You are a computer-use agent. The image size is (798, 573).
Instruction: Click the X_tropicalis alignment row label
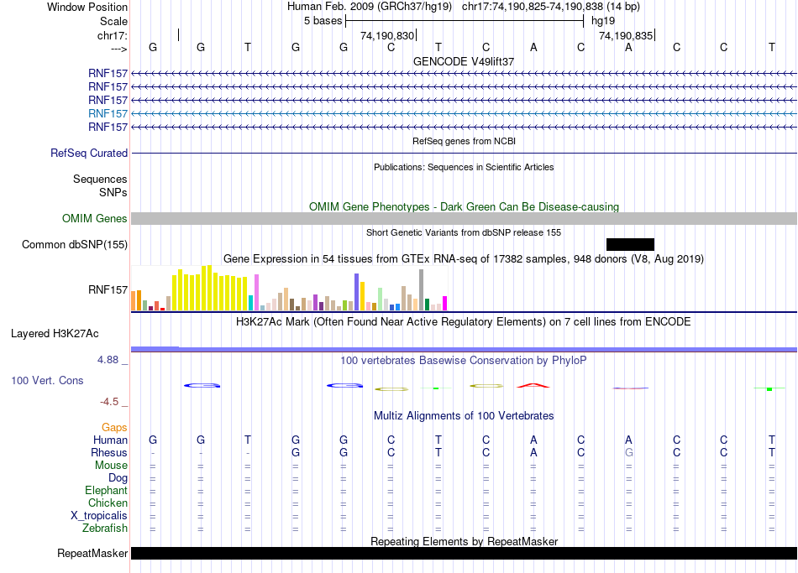point(99,516)
